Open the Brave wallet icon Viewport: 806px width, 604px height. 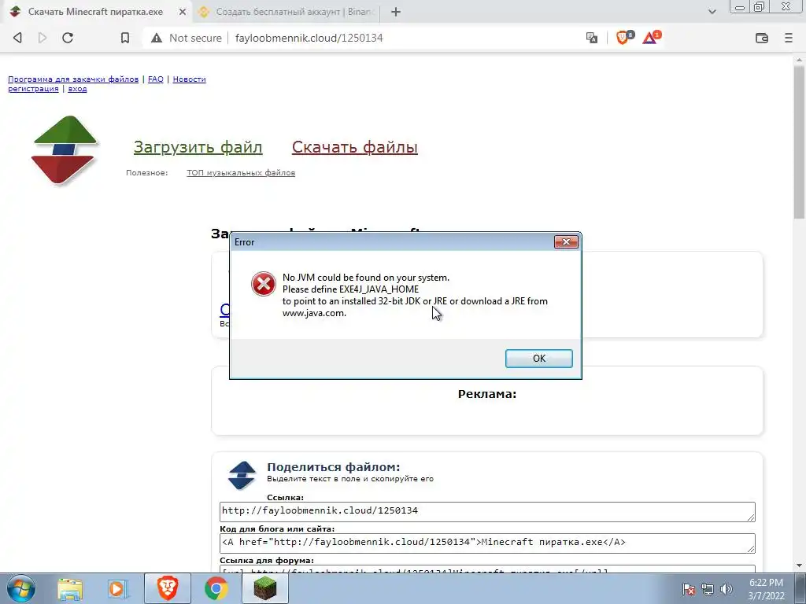762,38
